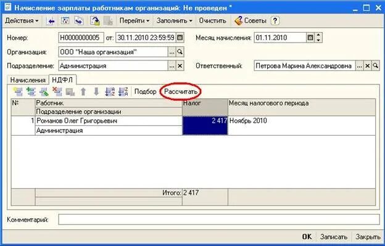Open Советы tips button

250,21
